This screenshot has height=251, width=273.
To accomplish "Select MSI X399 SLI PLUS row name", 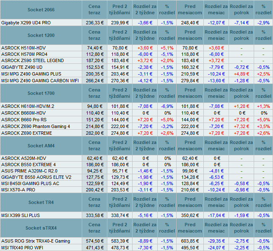I will 21,215.
